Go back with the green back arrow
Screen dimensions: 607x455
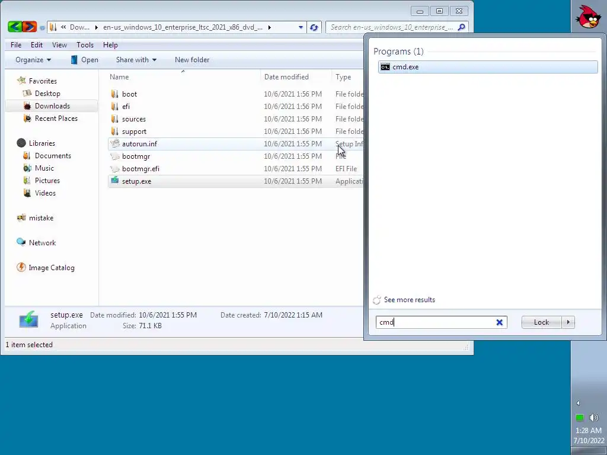[15, 27]
